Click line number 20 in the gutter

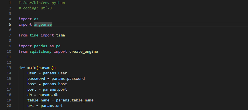coord(9,106)
